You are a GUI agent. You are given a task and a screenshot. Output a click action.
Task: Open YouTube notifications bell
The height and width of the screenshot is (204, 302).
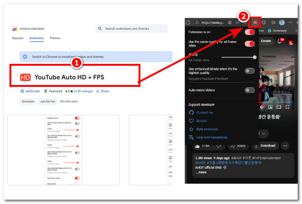pyautogui.click(x=279, y=41)
